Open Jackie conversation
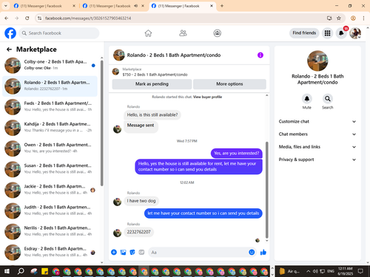Viewport: 370px width, 277px height. coord(50,190)
